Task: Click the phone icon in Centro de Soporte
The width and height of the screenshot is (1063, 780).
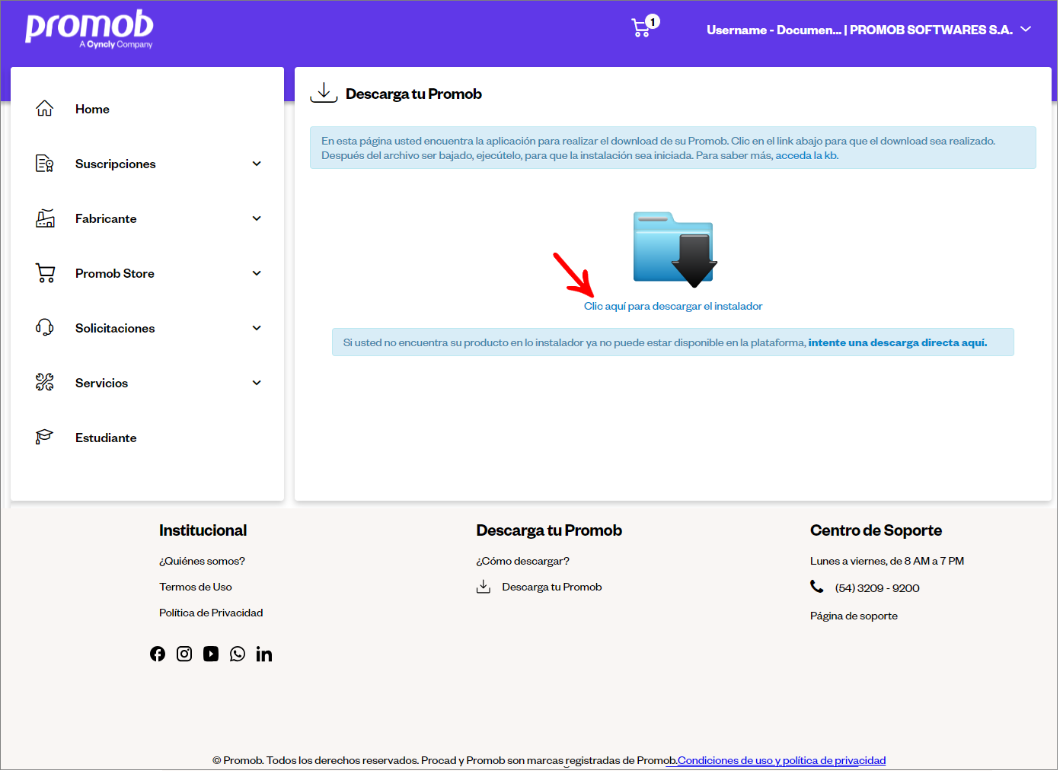Action: click(x=817, y=587)
